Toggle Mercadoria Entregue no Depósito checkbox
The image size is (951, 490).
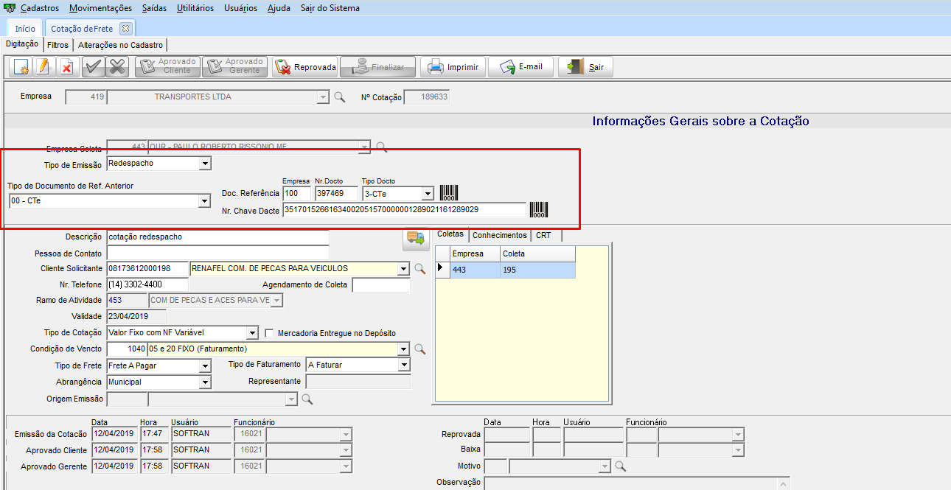tap(270, 333)
